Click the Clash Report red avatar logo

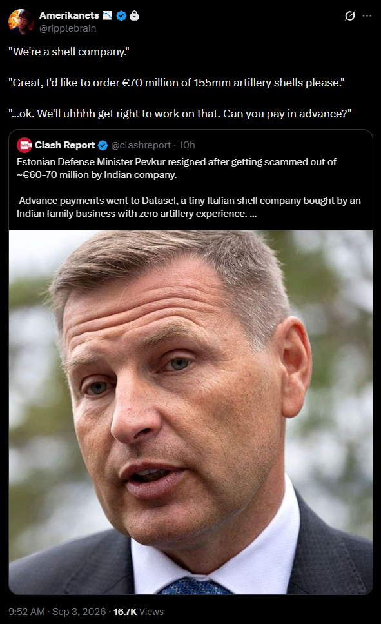[24, 145]
